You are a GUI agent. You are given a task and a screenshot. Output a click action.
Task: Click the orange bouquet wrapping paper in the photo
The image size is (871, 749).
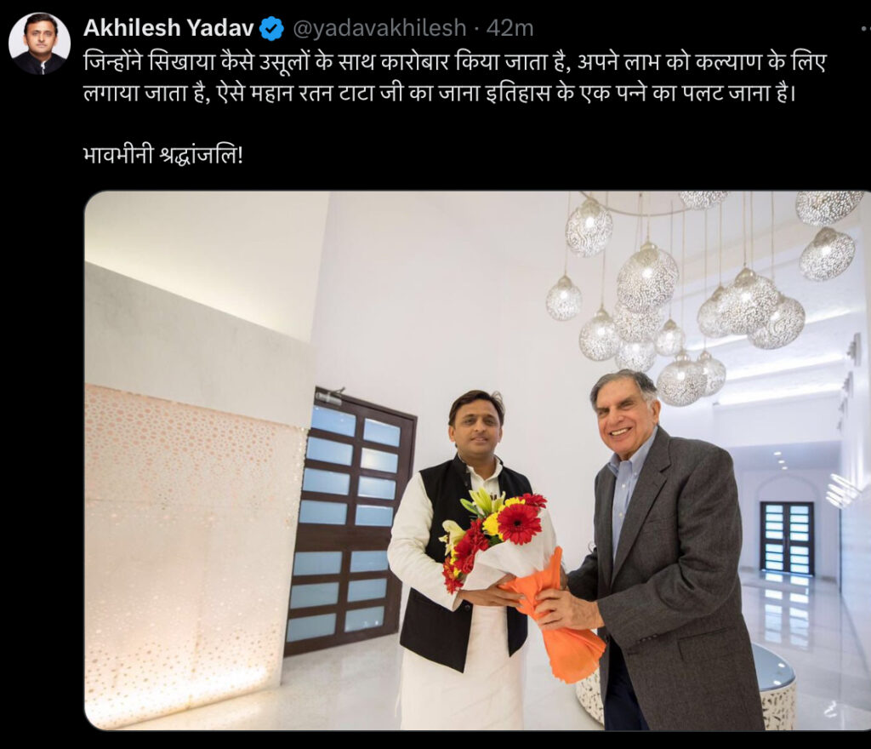point(561,622)
